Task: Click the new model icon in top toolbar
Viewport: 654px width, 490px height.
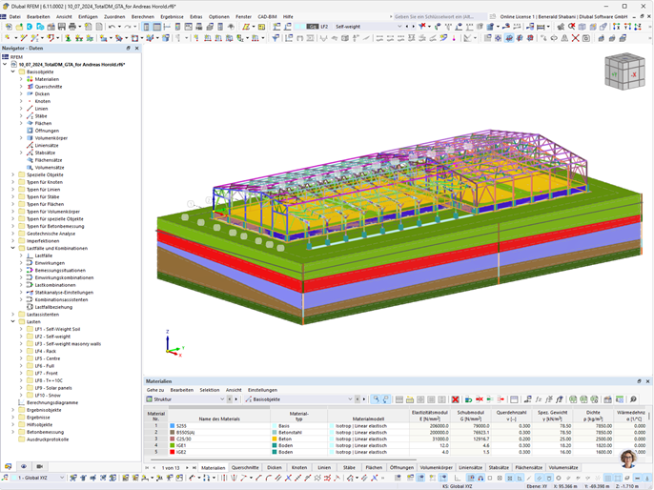Action: click(9, 27)
